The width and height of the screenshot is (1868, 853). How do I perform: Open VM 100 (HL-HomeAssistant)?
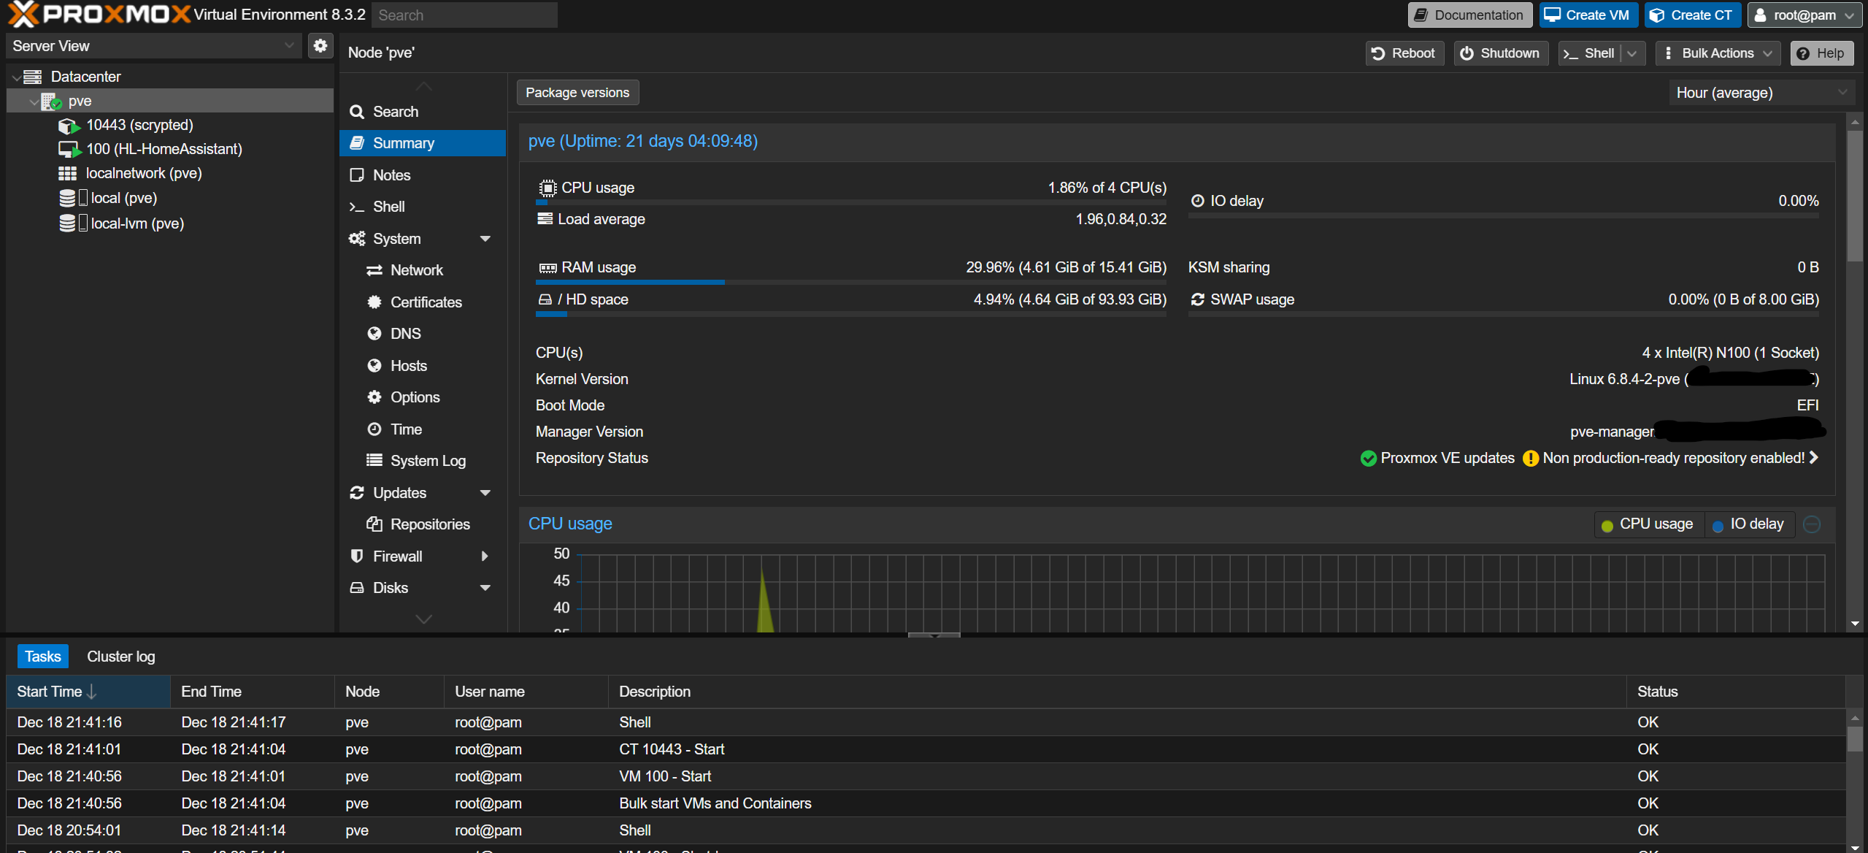tap(164, 149)
